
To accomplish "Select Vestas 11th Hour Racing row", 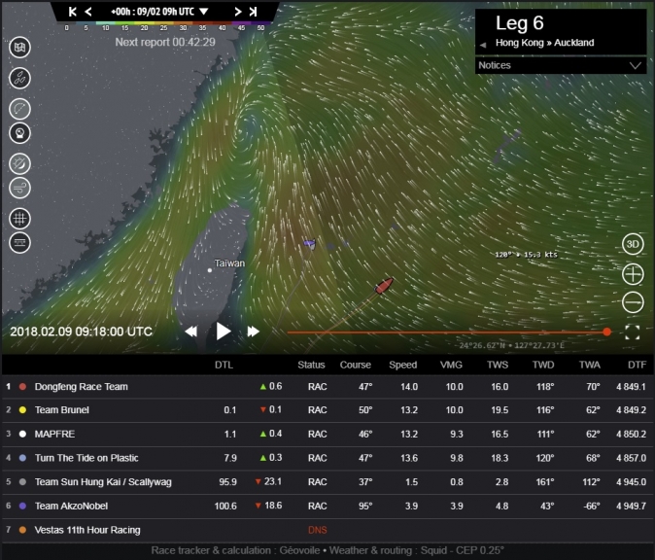I will (327, 530).
